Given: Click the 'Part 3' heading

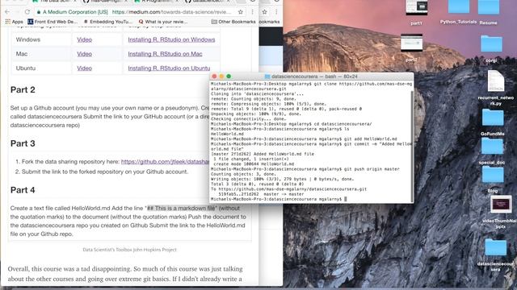Looking at the screenshot, I should [23, 143].
